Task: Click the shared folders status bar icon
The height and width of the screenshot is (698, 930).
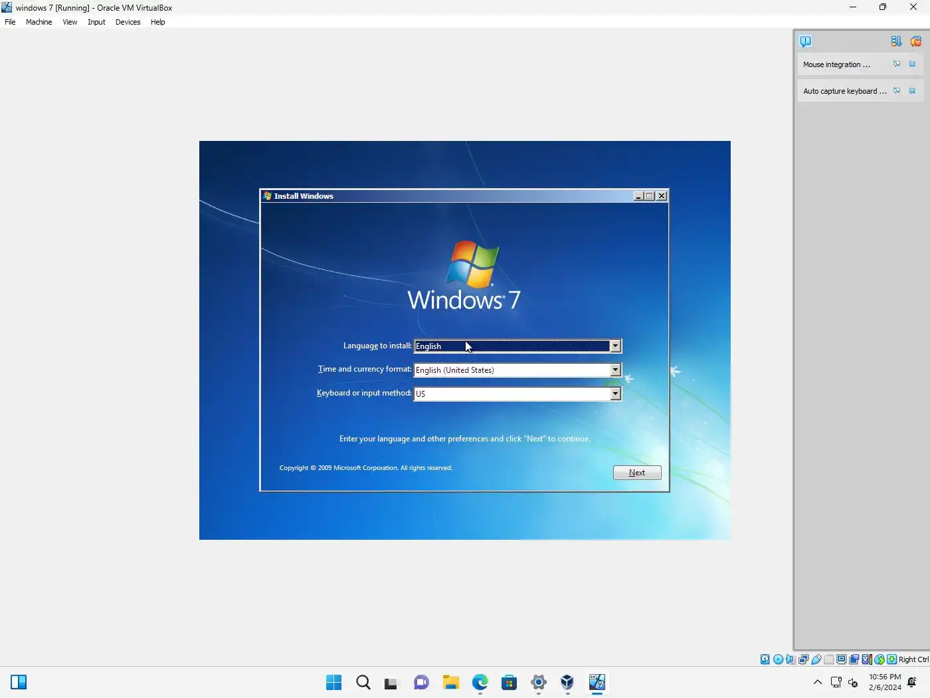Action: [x=829, y=659]
